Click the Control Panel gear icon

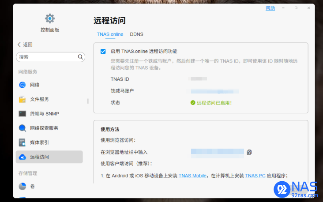tap(50, 19)
